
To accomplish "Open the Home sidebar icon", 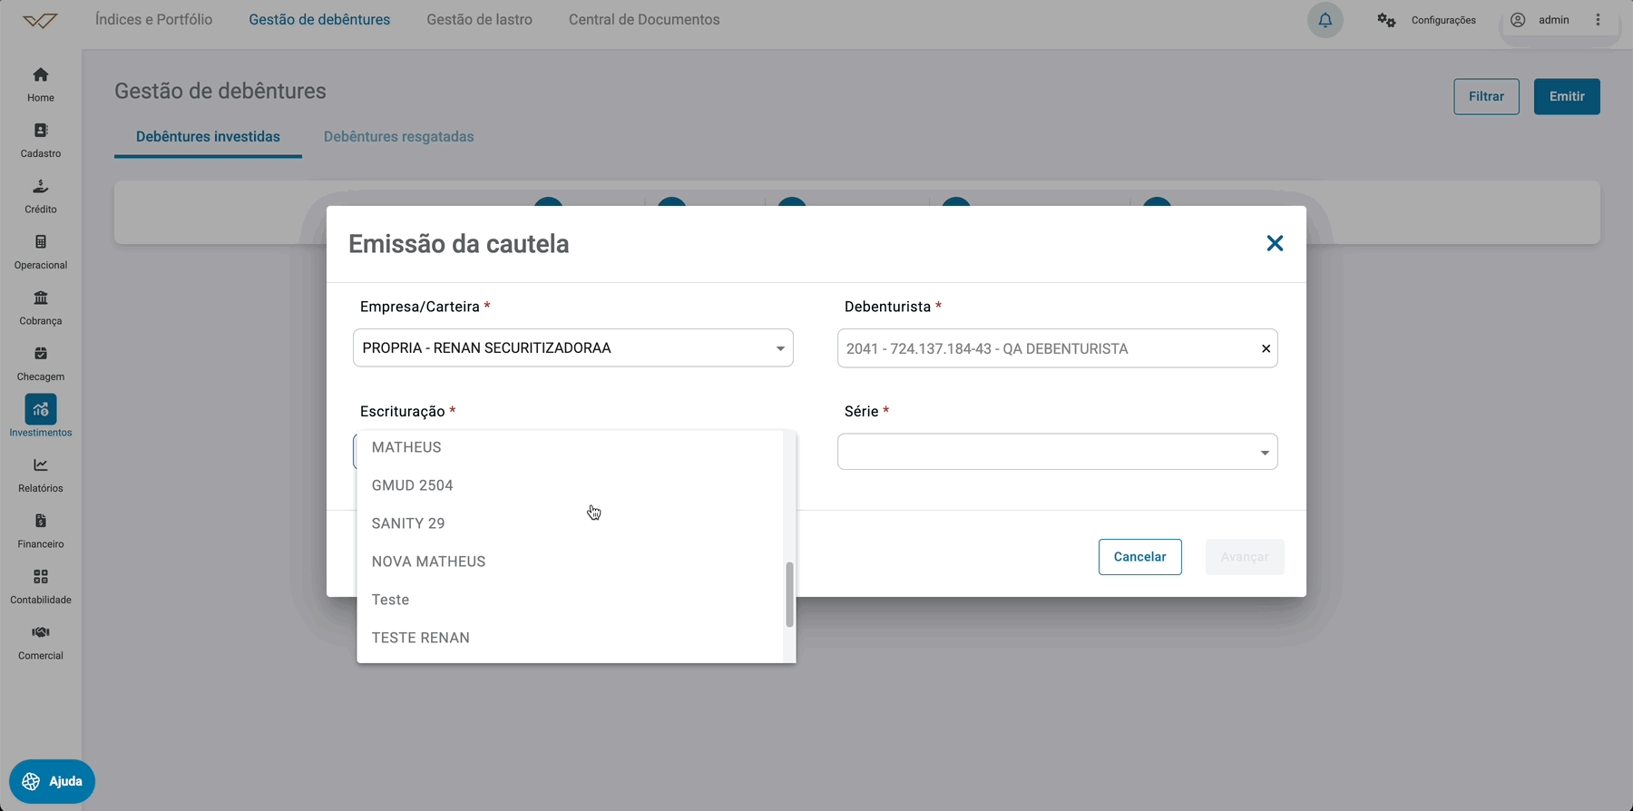I will tap(41, 75).
